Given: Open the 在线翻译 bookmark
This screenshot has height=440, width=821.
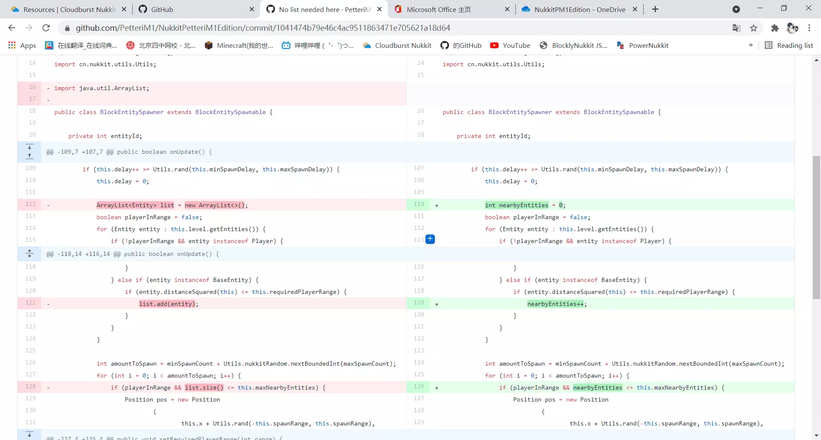Looking at the screenshot, I should coord(81,45).
